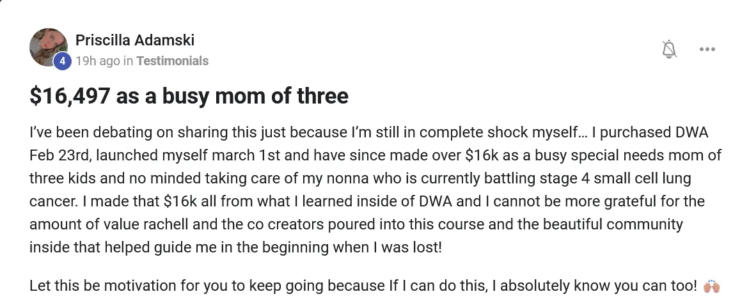
Task: Click the word 'in' before Testimonials
Action: coord(127,61)
